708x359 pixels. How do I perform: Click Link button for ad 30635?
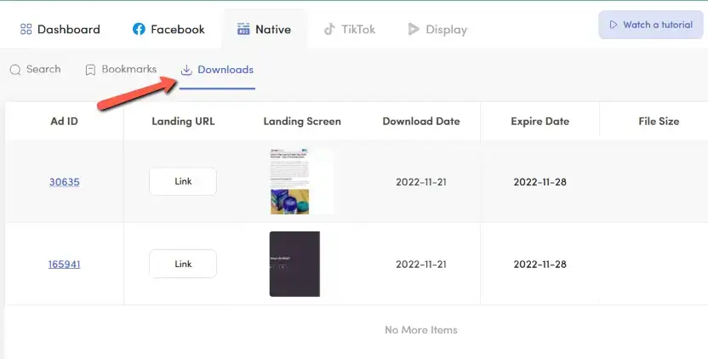[x=183, y=181]
